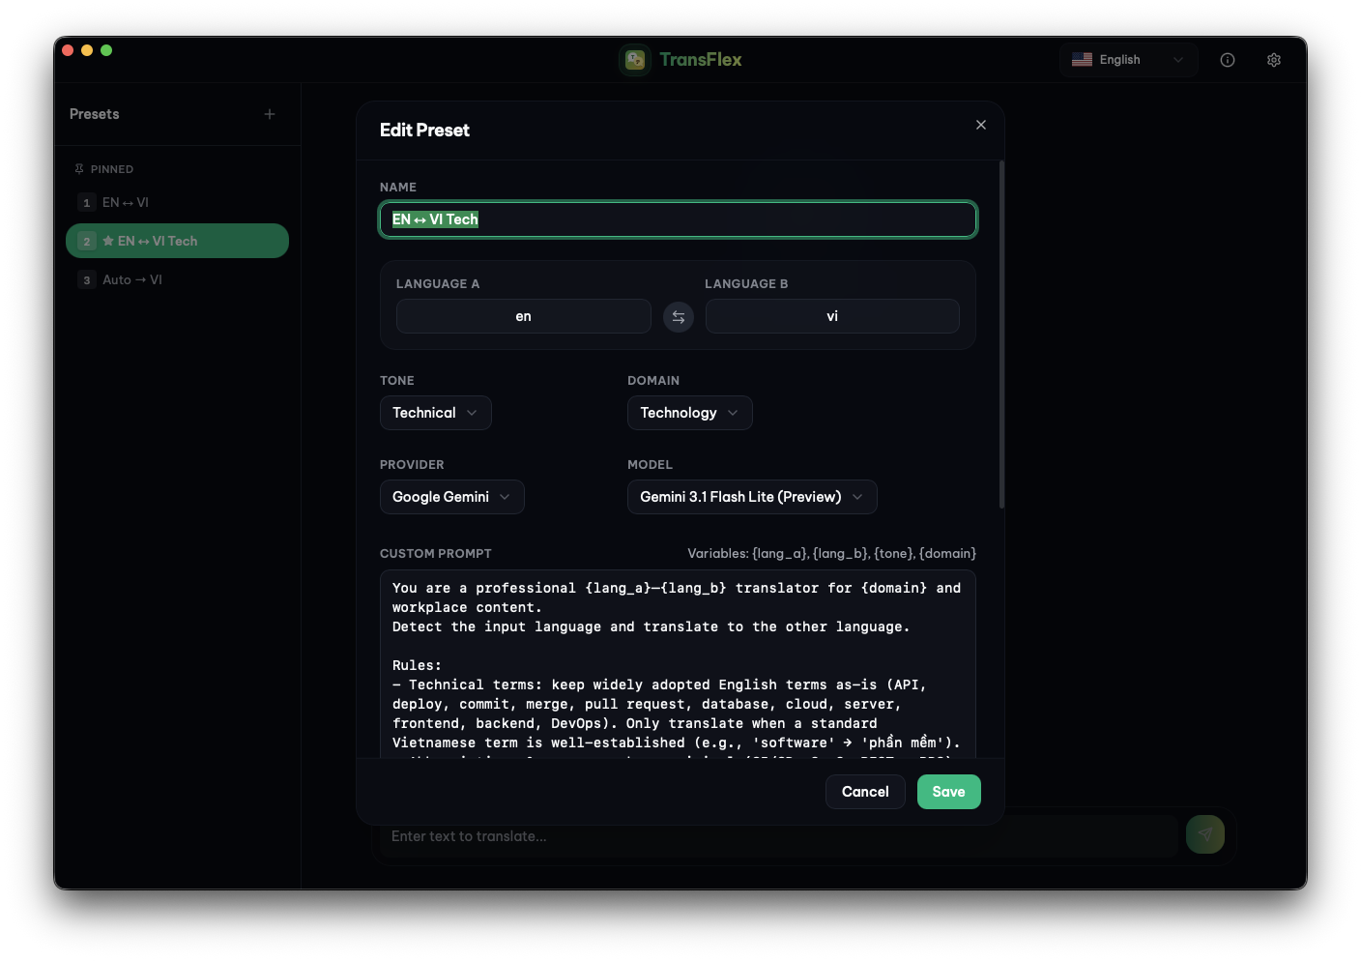Viewport: 1361px width, 961px height.
Task: Click the star icon on EN ↔ VI Tech
Action: 108,241
